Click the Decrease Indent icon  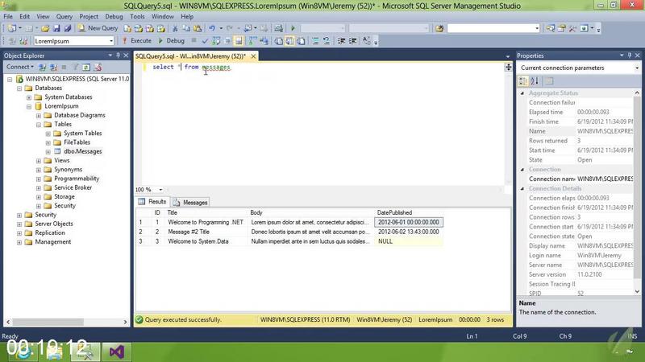tap(341, 41)
